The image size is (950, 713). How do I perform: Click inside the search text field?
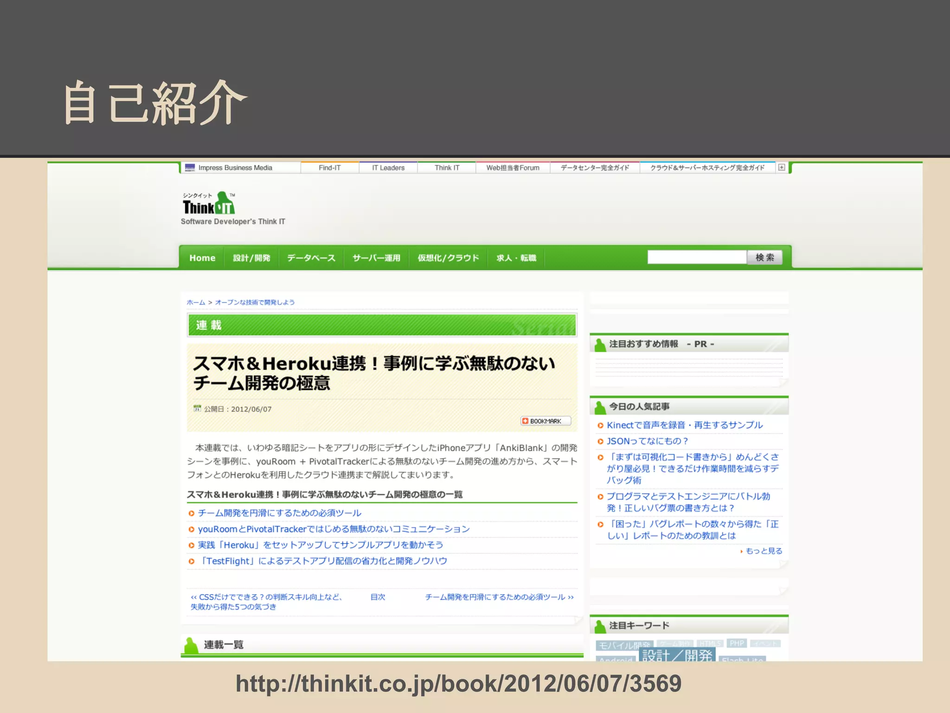696,257
